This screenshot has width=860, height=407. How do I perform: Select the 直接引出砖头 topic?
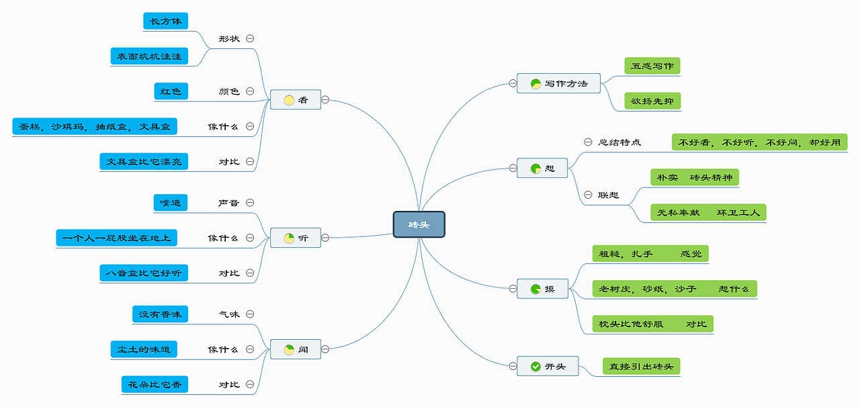pyautogui.click(x=642, y=367)
